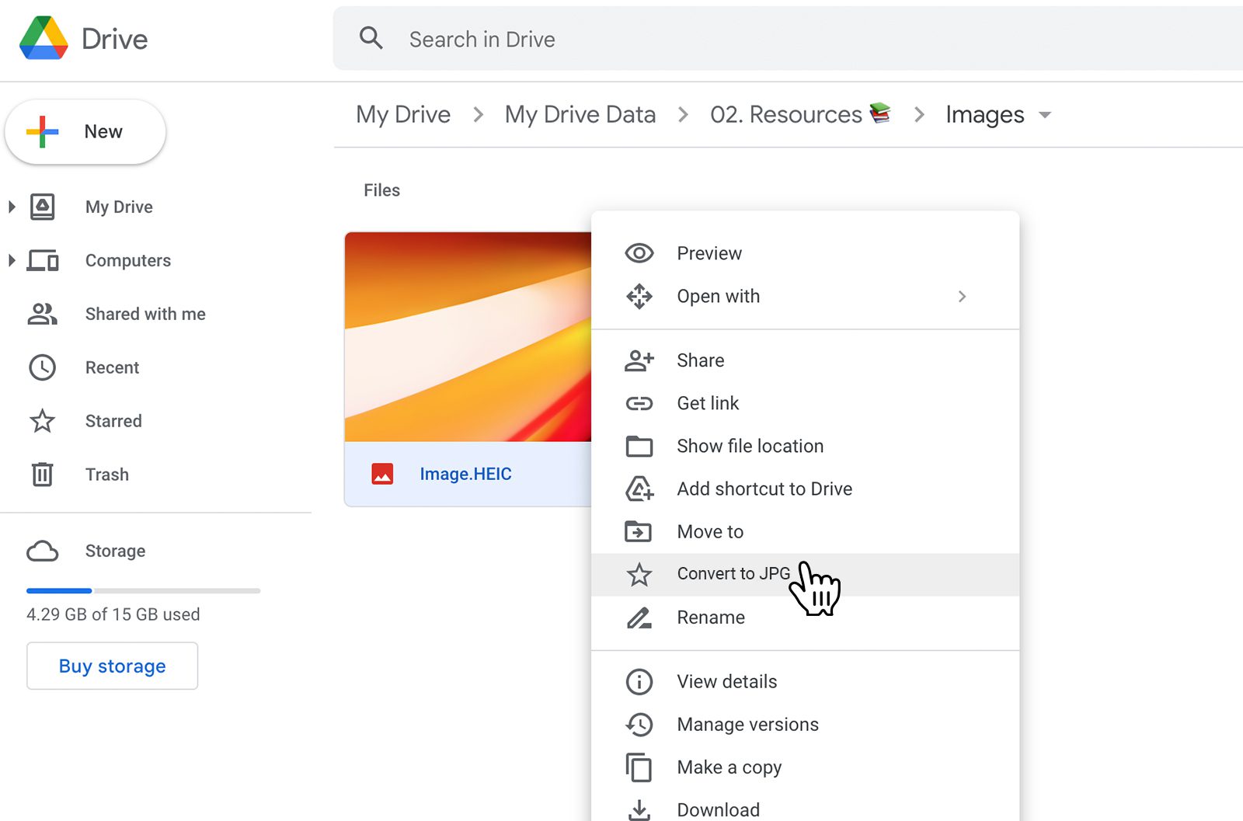This screenshot has width=1243, height=821.
Task: Choose Rename in the context menu
Action: [710, 617]
